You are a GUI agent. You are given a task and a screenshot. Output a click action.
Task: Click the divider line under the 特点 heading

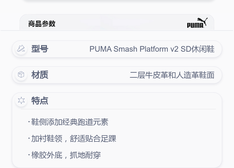click(x=118, y=109)
